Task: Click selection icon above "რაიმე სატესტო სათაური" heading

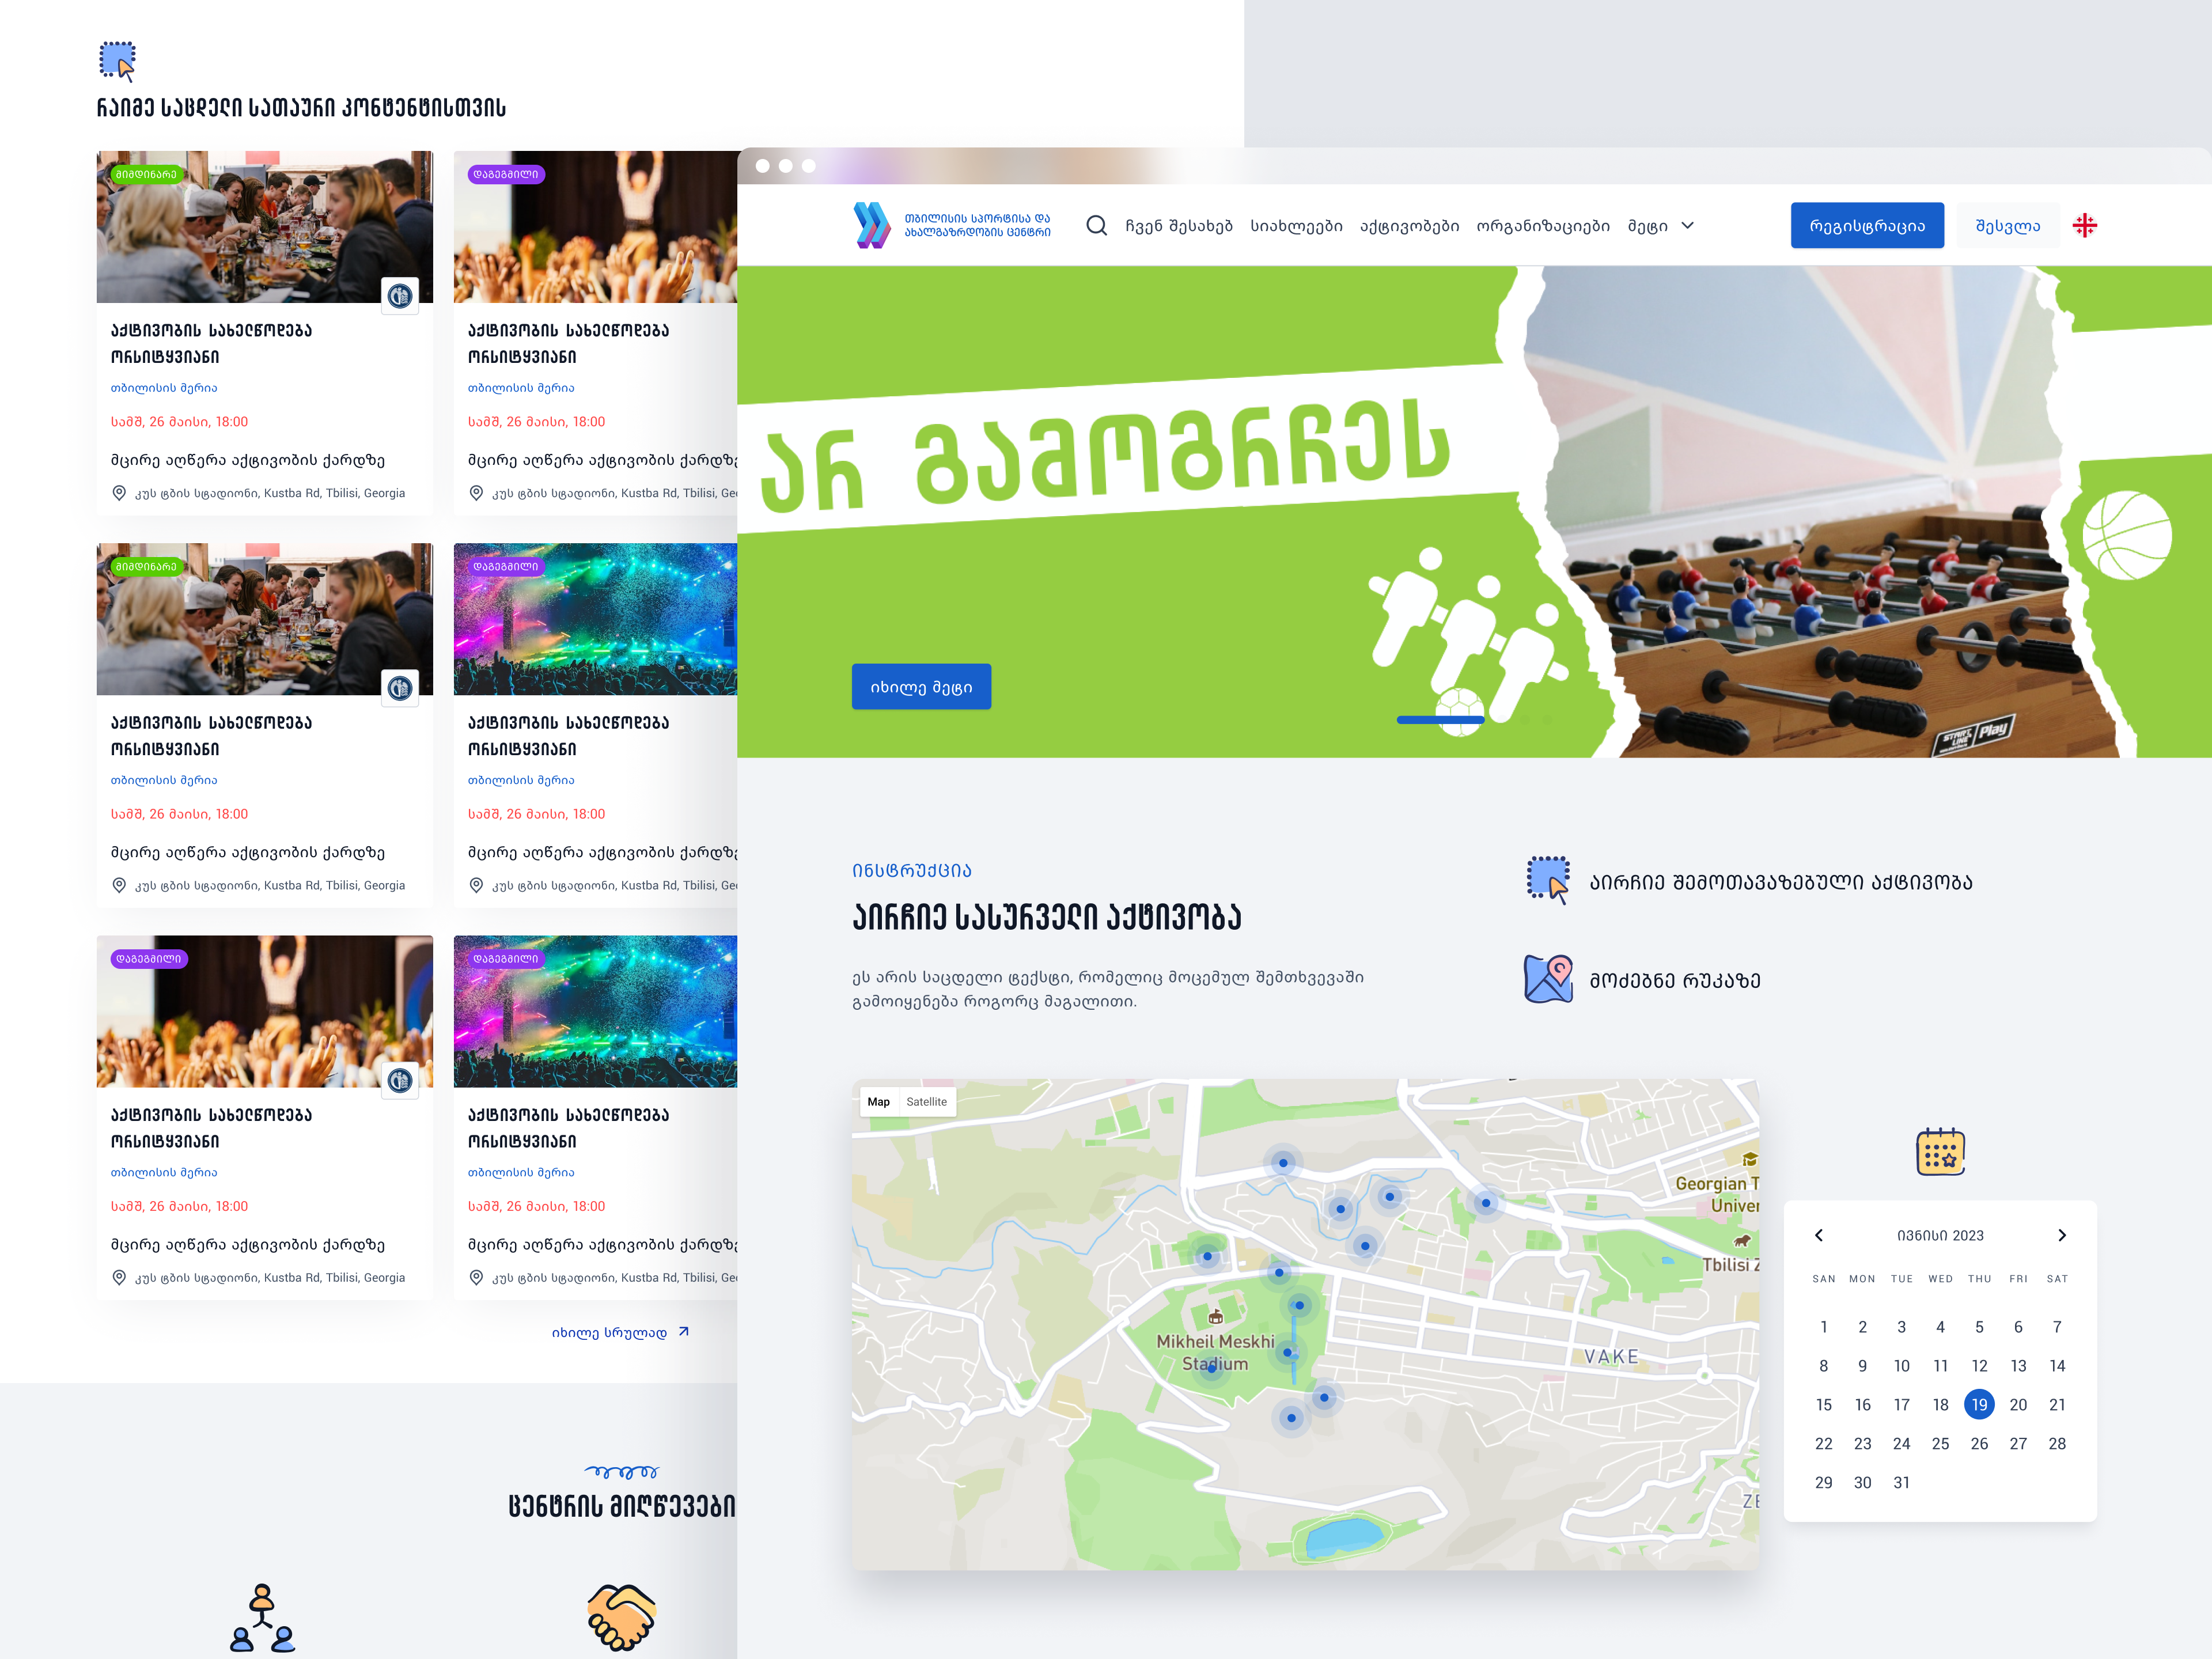Action: tap(117, 61)
